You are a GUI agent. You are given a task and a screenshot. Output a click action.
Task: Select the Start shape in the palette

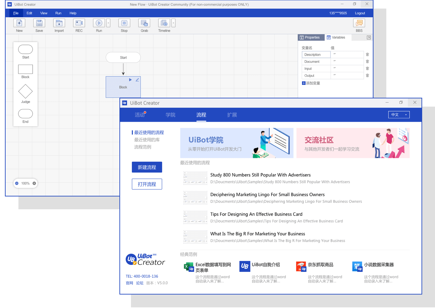click(25, 49)
